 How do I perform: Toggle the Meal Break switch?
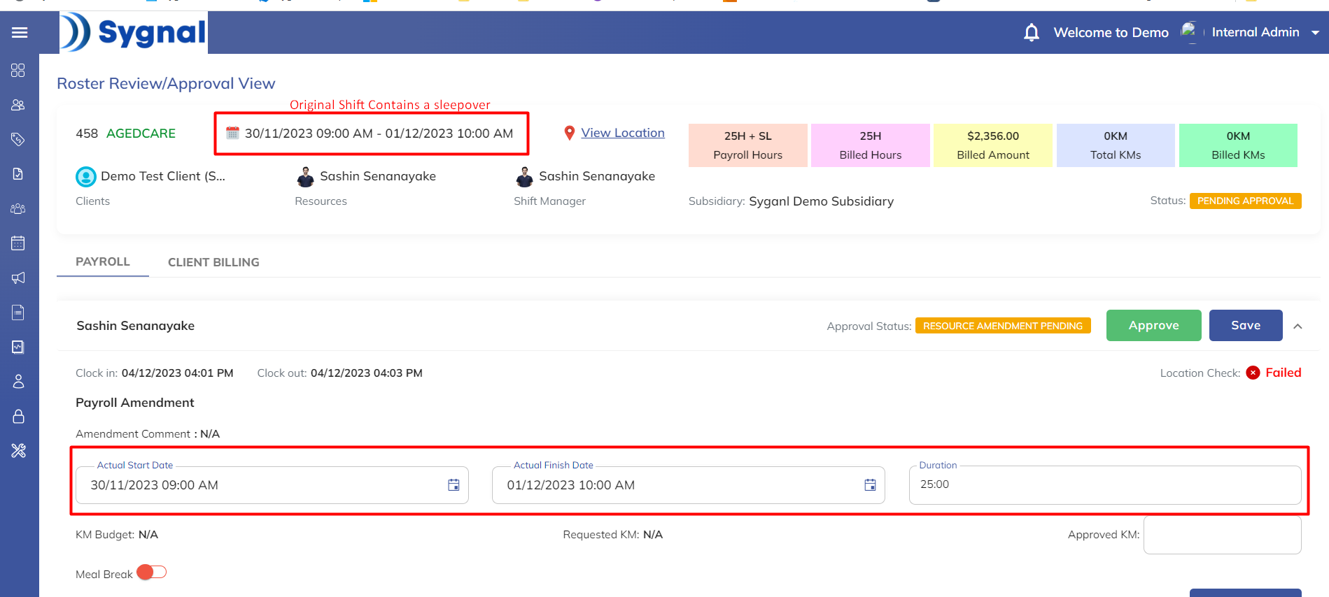152,573
